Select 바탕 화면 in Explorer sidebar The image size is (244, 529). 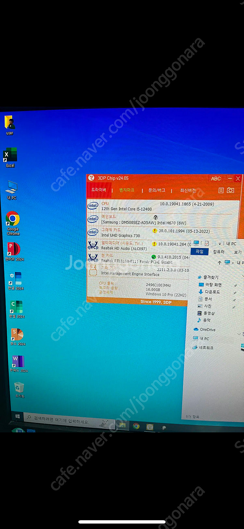click(210, 284)
